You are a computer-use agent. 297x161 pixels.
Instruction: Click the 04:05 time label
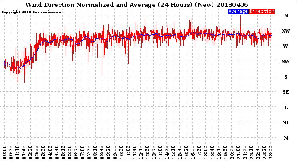[x=50, y=152]
